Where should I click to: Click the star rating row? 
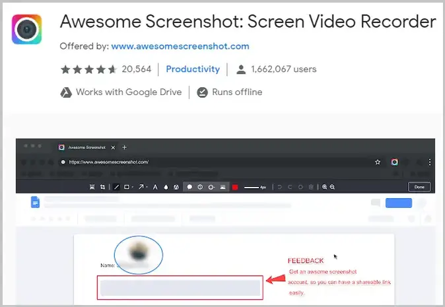pos(88,69)
